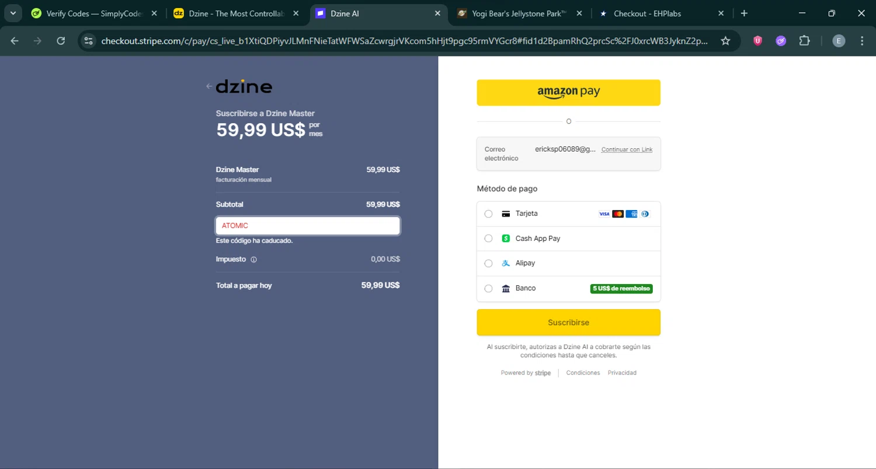Click the 5 US$ de reembolso badge
This screenshot has height=469, width=876.
coord(621,289)
